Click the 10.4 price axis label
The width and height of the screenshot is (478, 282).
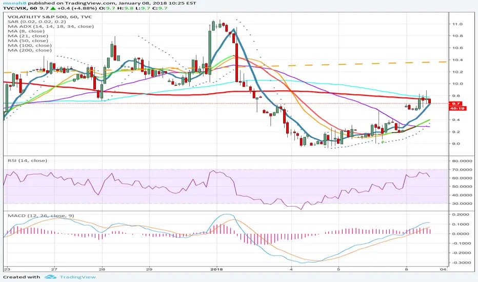click(x=457, y=60)
